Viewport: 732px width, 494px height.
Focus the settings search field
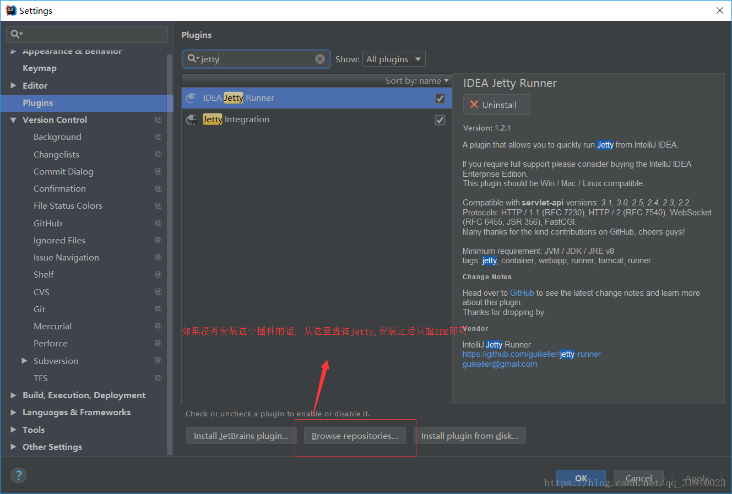(x=87, y=34)
